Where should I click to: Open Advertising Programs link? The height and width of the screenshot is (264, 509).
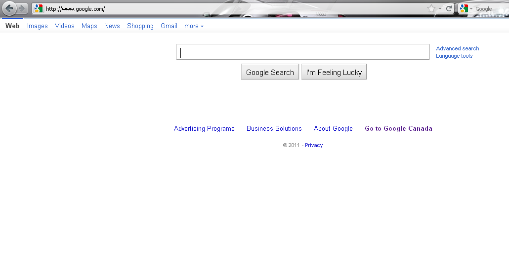click(204, 128)
